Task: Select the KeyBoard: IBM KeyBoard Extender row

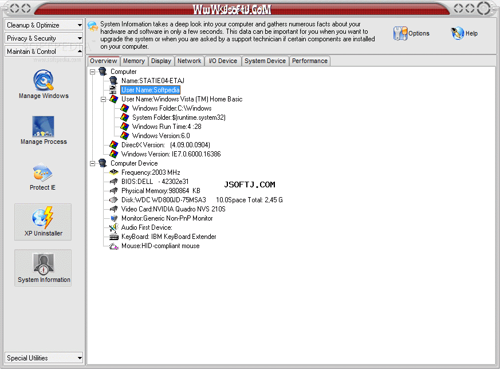Action: coord(169,237)
